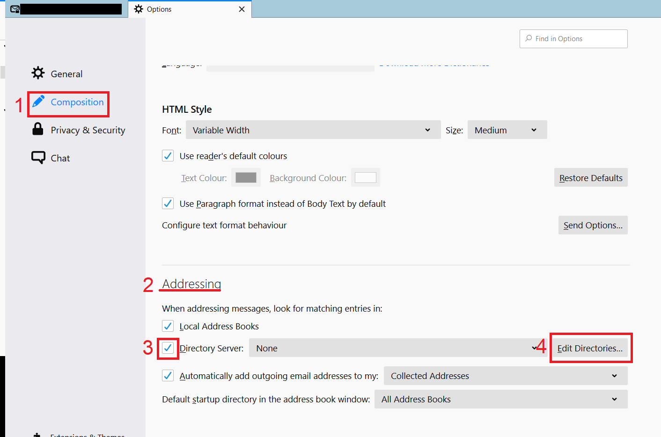Click the Privacy & Security lock icon
661x437 pixels.
coord(38,129)
